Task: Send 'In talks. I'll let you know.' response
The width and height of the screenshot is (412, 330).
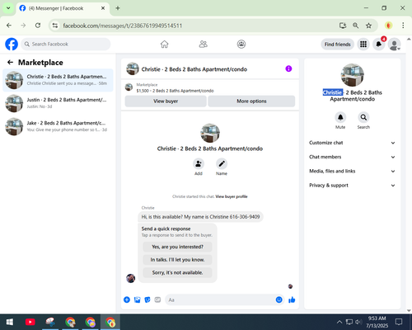Action: 177,260
